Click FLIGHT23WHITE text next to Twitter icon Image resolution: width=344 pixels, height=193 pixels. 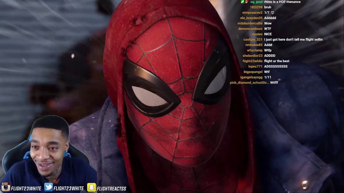pyautogui.click(x=69, y=189)
